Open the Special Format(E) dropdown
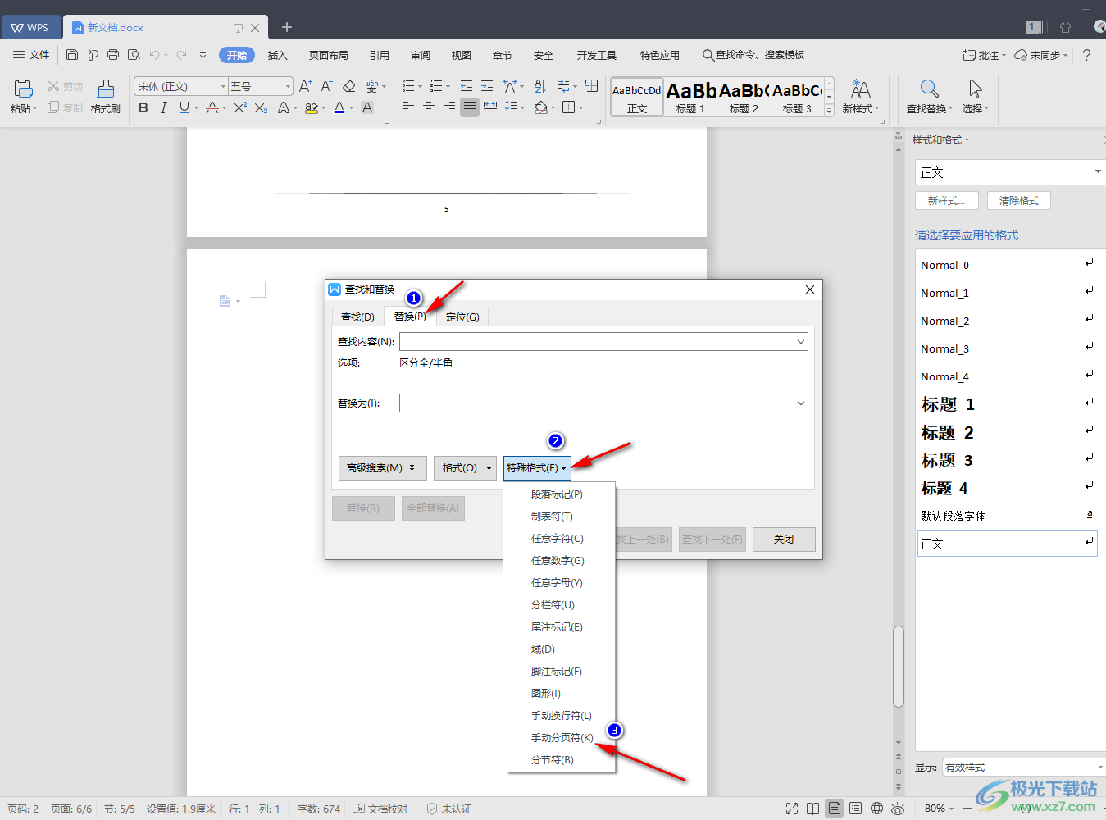 point(536,468)
